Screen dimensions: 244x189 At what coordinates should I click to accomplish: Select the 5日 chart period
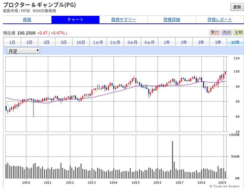click(64, 42)
